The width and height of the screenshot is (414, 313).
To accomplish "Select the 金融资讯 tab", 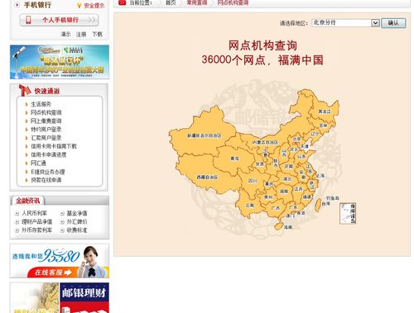I will pyautogui.click(x=27, y=201).
